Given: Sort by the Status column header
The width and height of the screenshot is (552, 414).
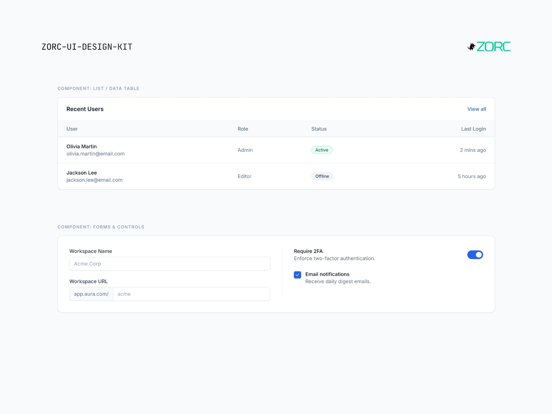Looking at the screenshot, I should click(x=319, y=129).
